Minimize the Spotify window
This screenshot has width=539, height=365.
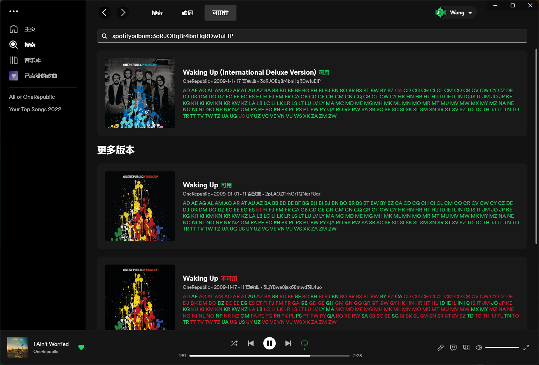495,5
